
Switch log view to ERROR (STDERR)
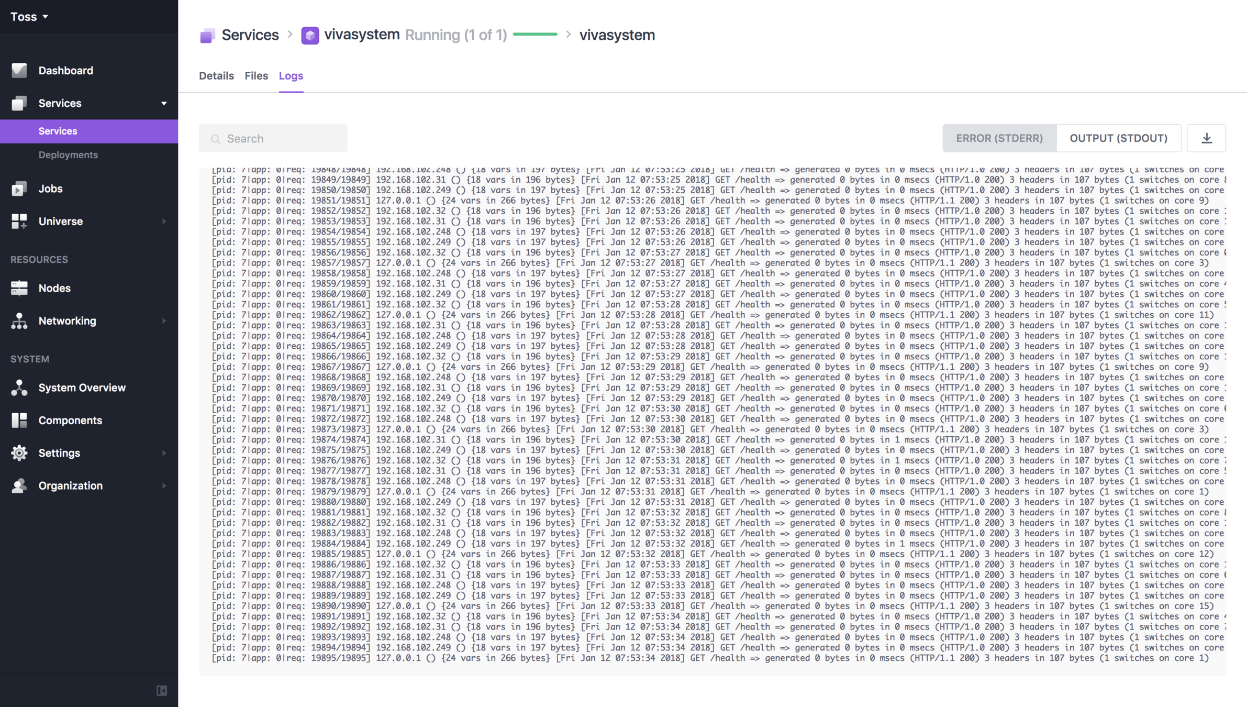click(999, 138)
